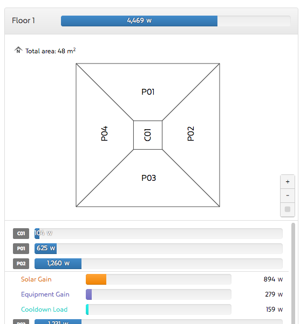Select zone P01 in the floor plan

[x=148, y=91]
